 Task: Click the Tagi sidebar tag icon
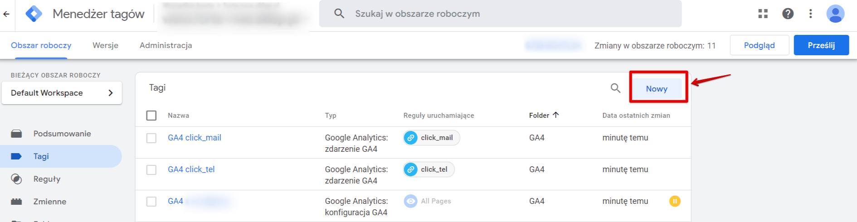(16, 156)
